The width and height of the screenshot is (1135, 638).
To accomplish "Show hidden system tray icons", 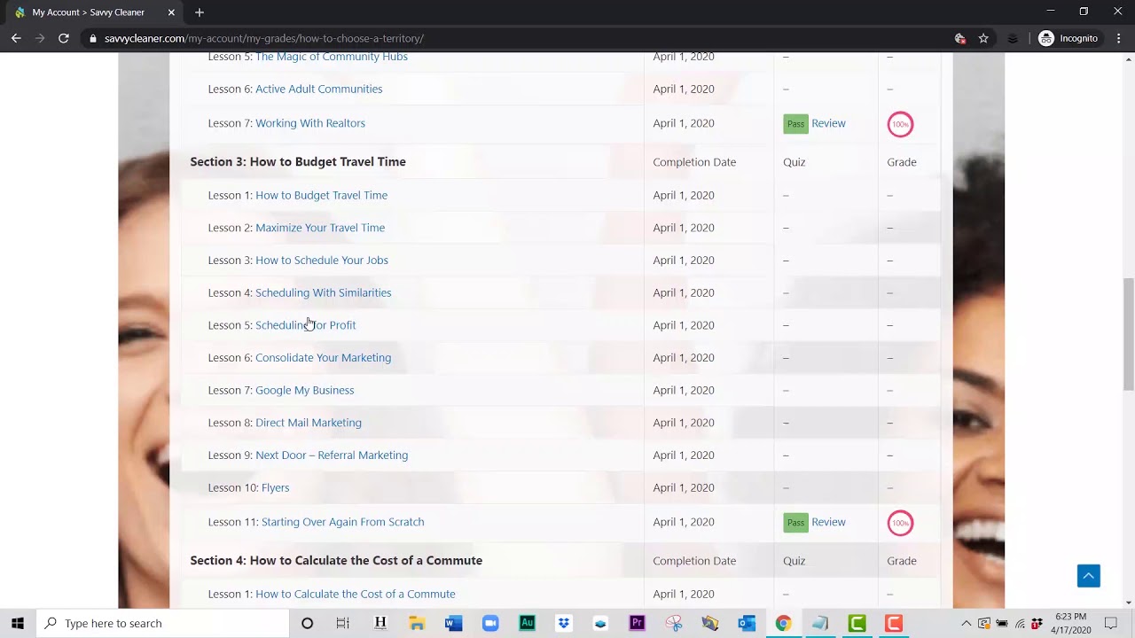I will pyautogui.click(x=967, y=623).
